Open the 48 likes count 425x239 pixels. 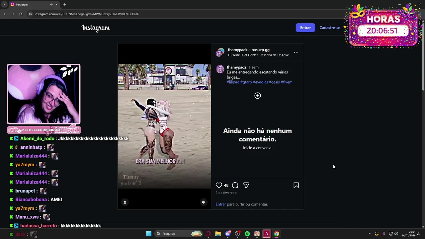226,186
